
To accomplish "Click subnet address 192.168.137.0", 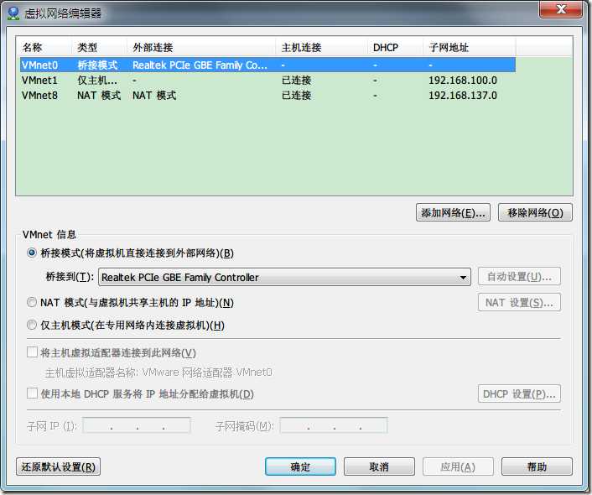I will [463, 95].
